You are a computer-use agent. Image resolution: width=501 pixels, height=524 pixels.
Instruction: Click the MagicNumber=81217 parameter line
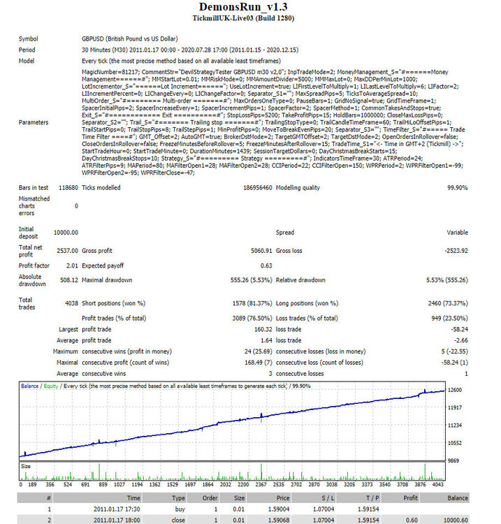[x=265, y=72]
